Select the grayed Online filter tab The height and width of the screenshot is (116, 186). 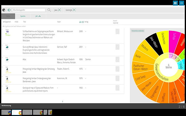(8, 16)
